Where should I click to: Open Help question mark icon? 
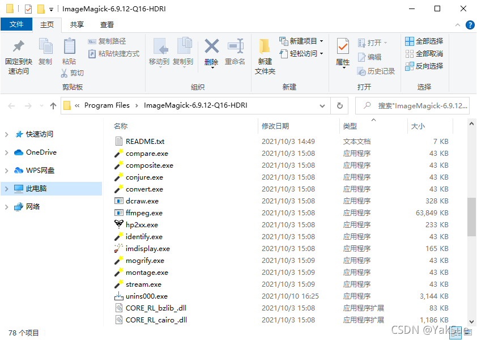pos(470,25)
